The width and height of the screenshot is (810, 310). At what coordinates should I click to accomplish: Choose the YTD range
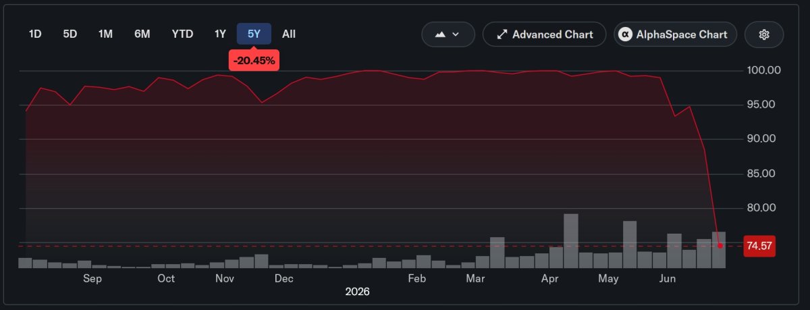click(x=182, y=34)
